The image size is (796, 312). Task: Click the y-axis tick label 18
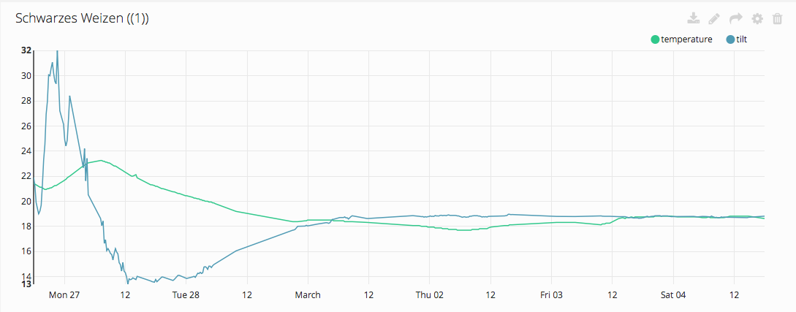click(x=26, y=227)
